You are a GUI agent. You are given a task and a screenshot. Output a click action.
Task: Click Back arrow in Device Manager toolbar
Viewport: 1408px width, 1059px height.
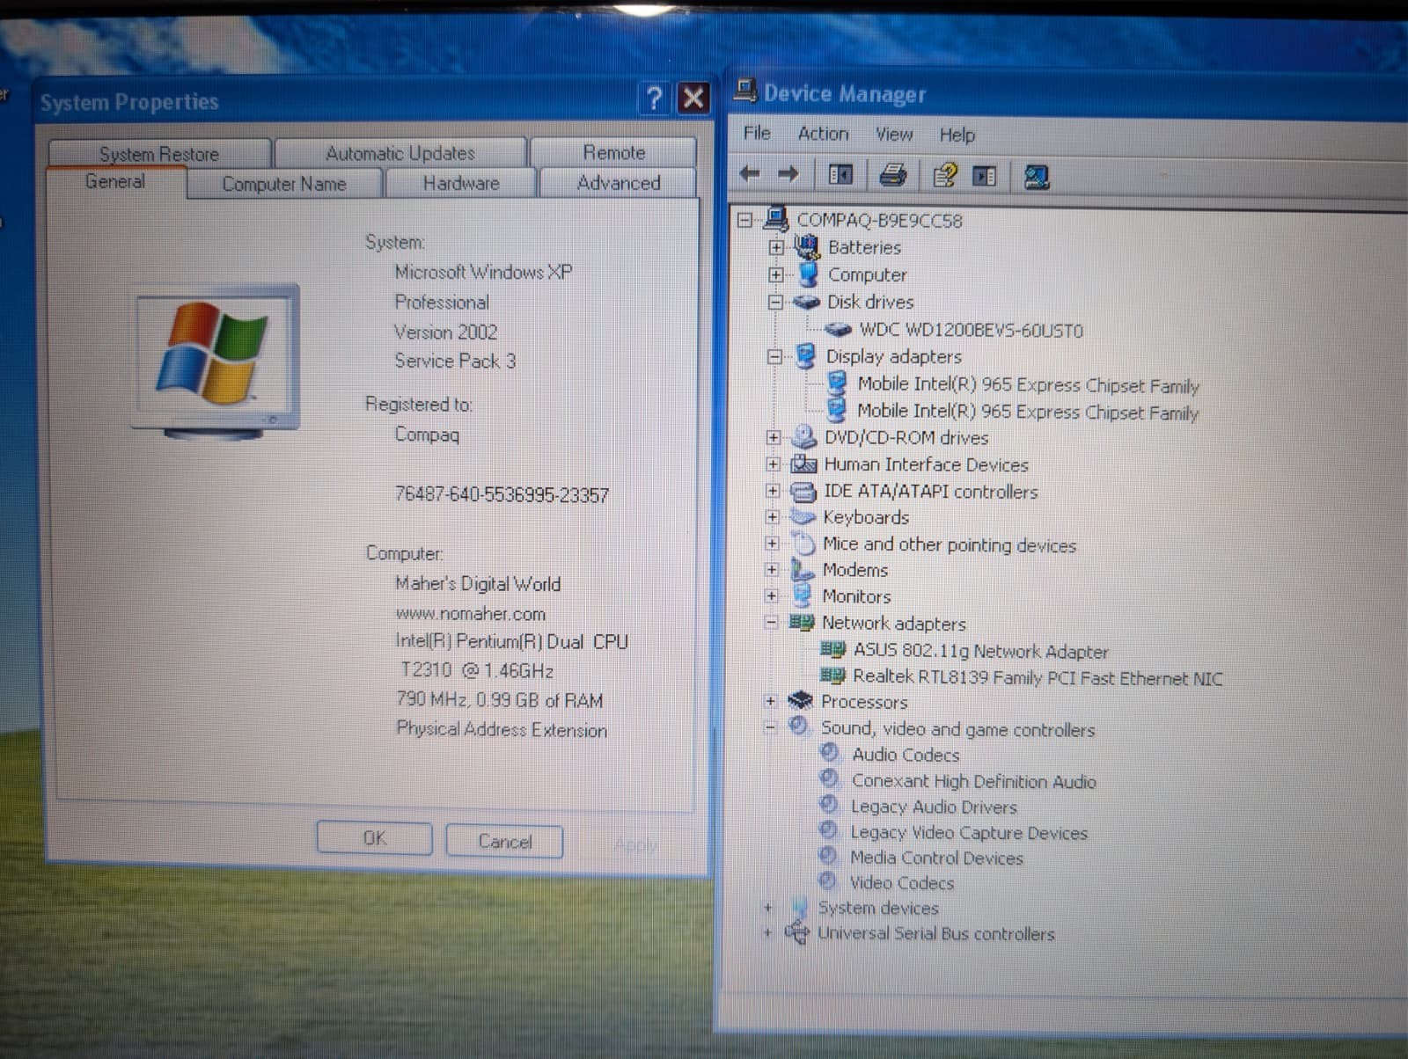pyautogui.click(x=750, y=174)
